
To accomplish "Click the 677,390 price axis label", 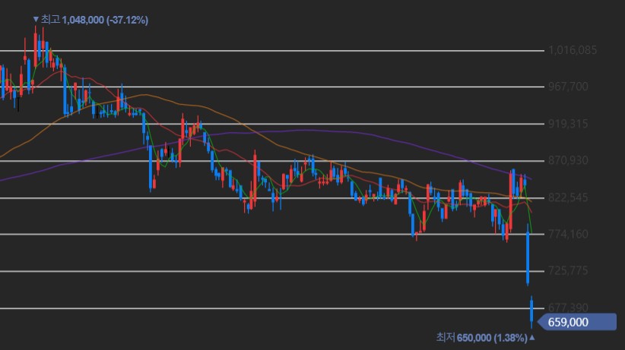I will pos(568,307).
